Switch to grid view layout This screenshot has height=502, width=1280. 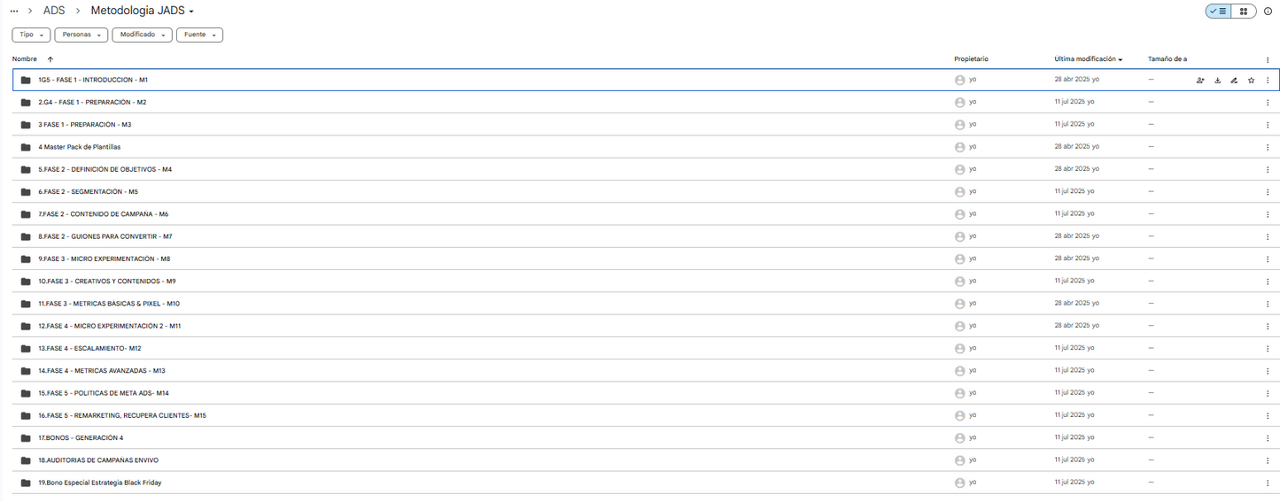pyautogui.click(x=1244, y=12)
